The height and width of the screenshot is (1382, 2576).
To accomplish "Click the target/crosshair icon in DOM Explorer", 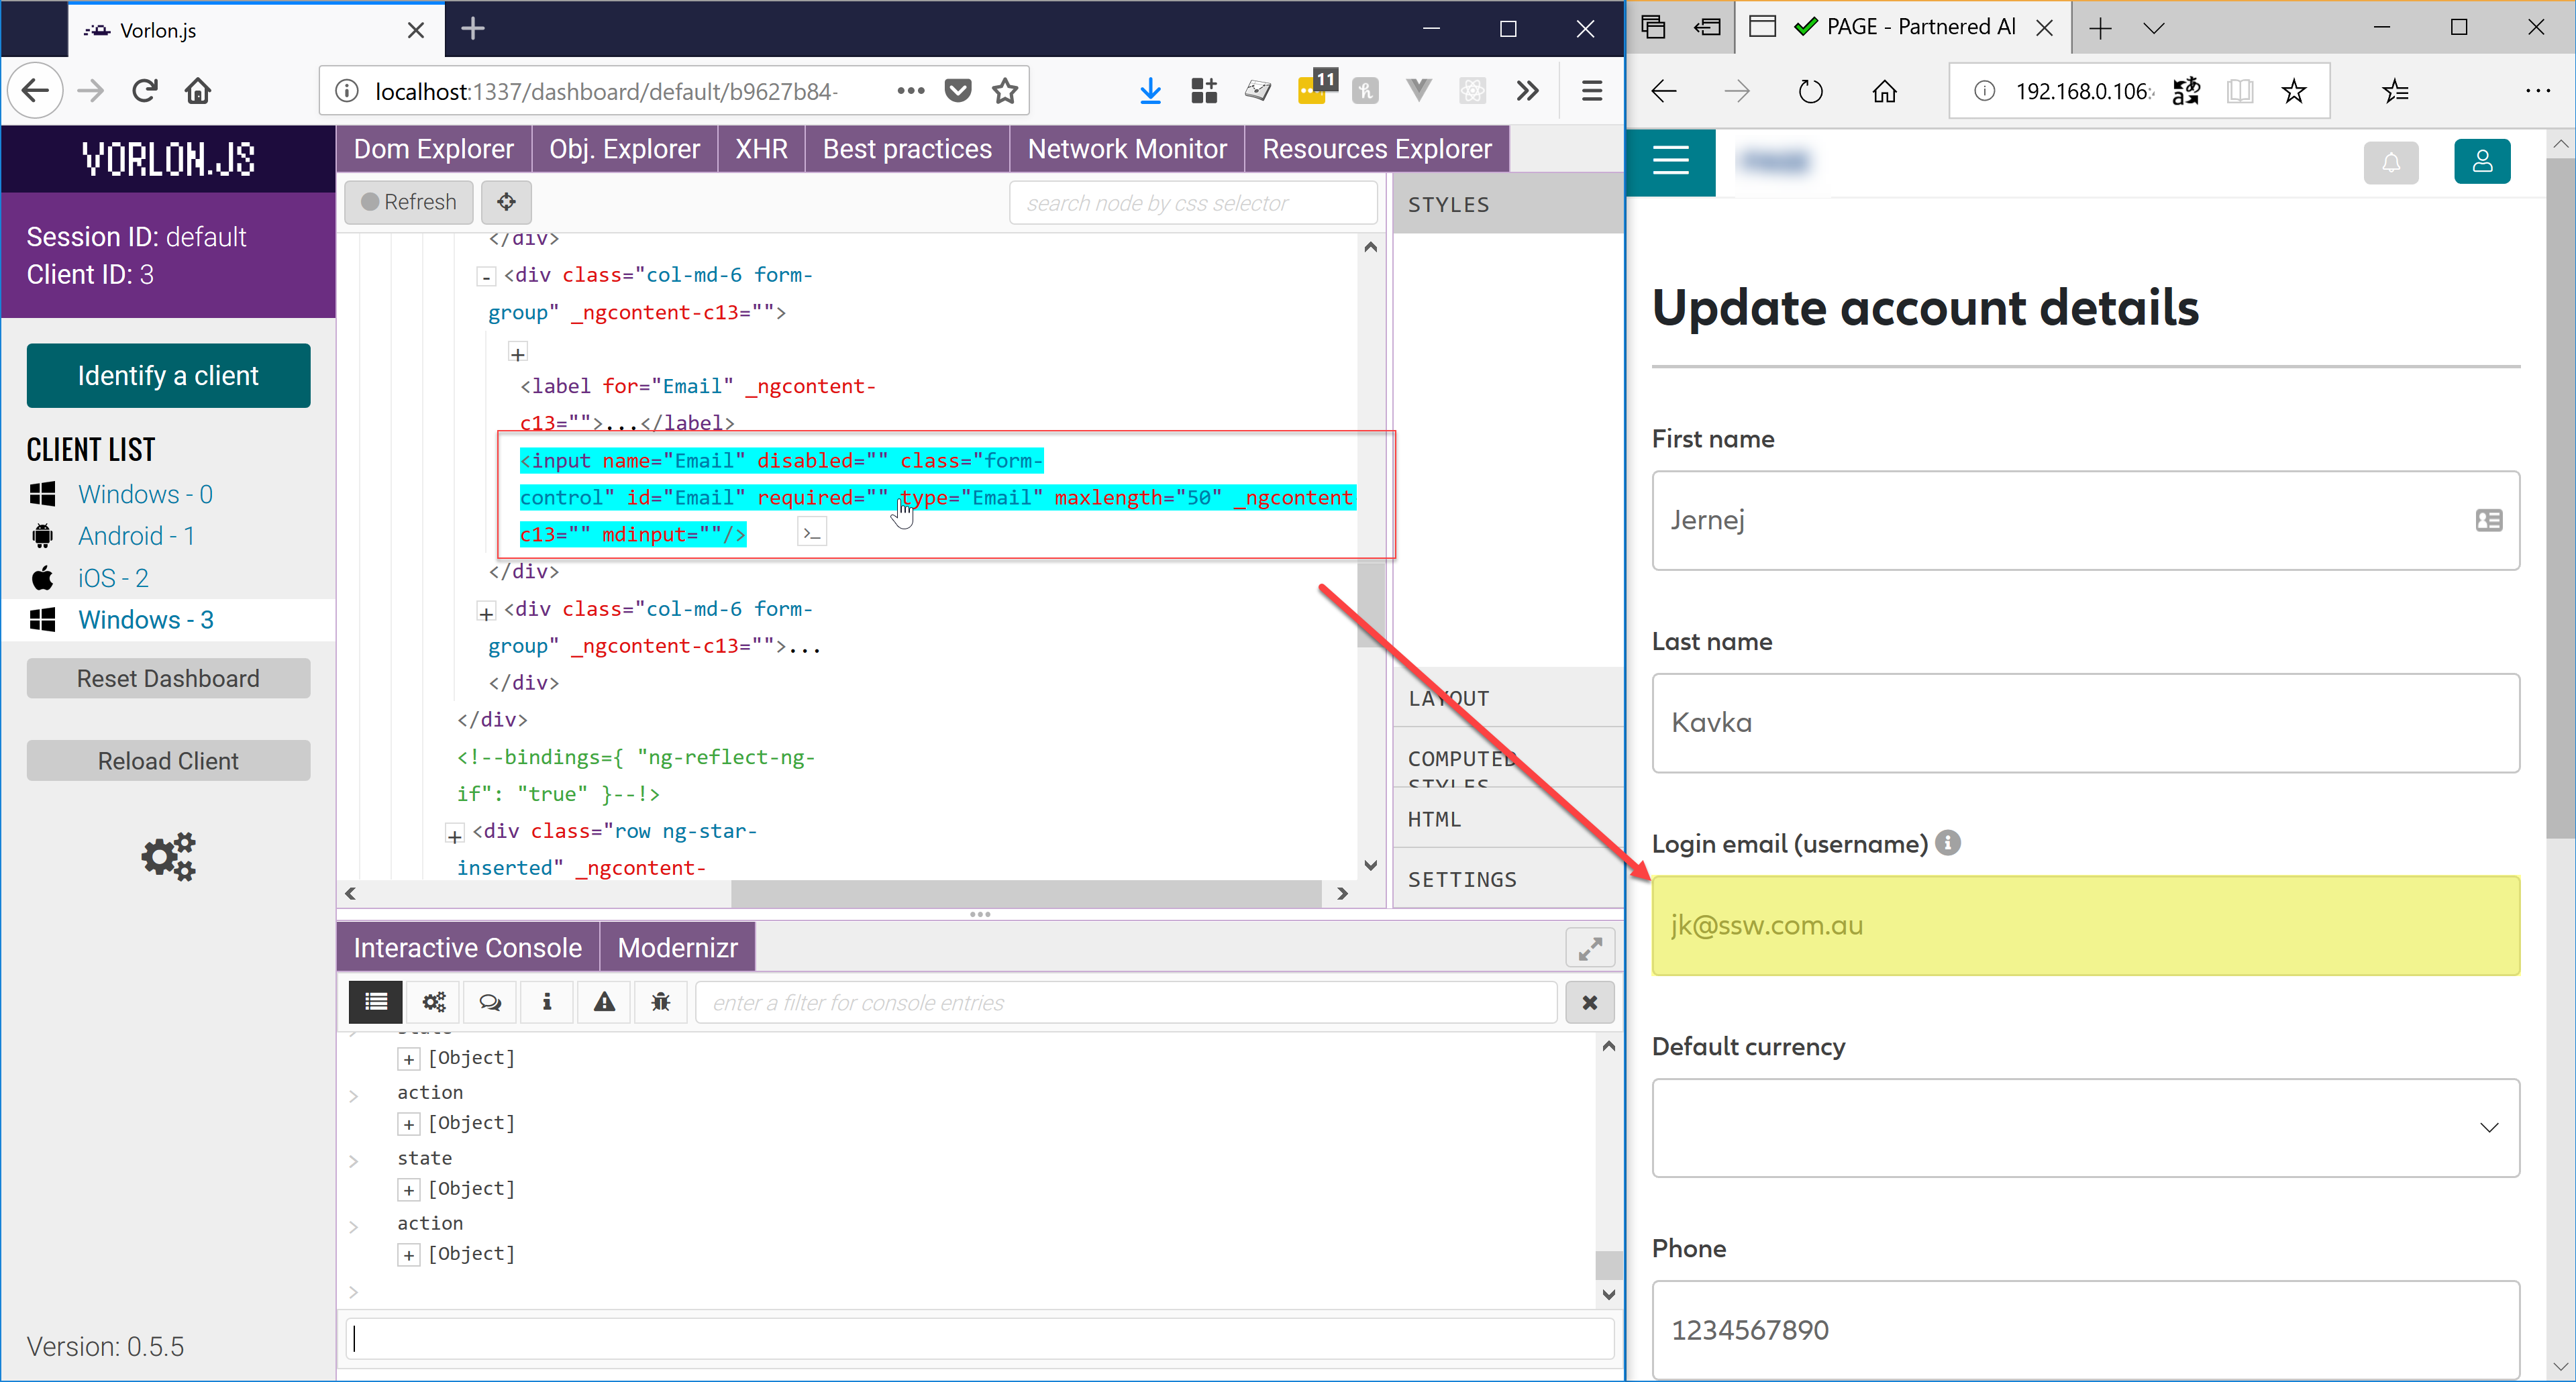I will tap(506, 201).
